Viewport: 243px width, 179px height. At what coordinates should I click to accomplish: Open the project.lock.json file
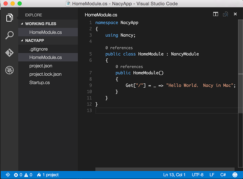pyautogui.click(x=48, y=74)
